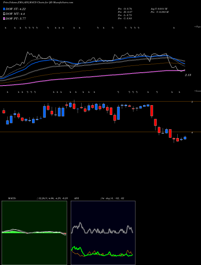Image resolution: width=201 pixels, height=265 pixels.
Task: Select the 'DOW ST: 4.22' legend label
Action: [x=16, y=9]
